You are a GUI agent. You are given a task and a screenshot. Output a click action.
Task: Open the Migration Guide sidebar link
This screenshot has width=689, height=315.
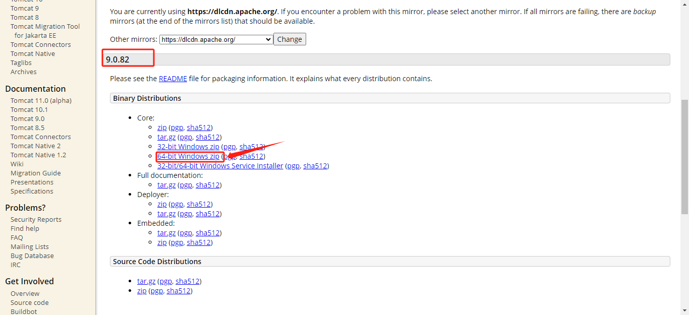[x=35, y=173]
